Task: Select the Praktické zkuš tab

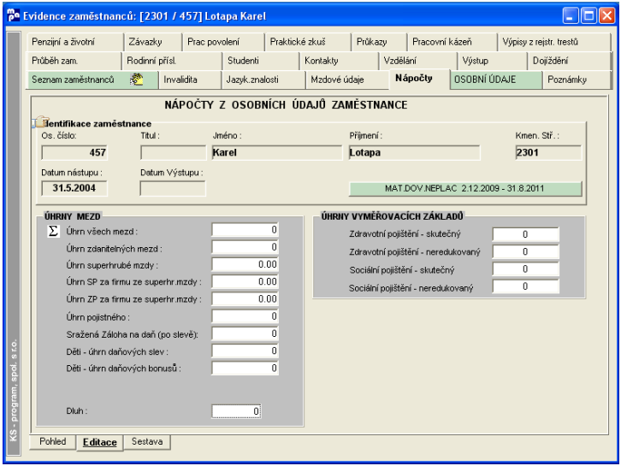Action: pos(308,42)
